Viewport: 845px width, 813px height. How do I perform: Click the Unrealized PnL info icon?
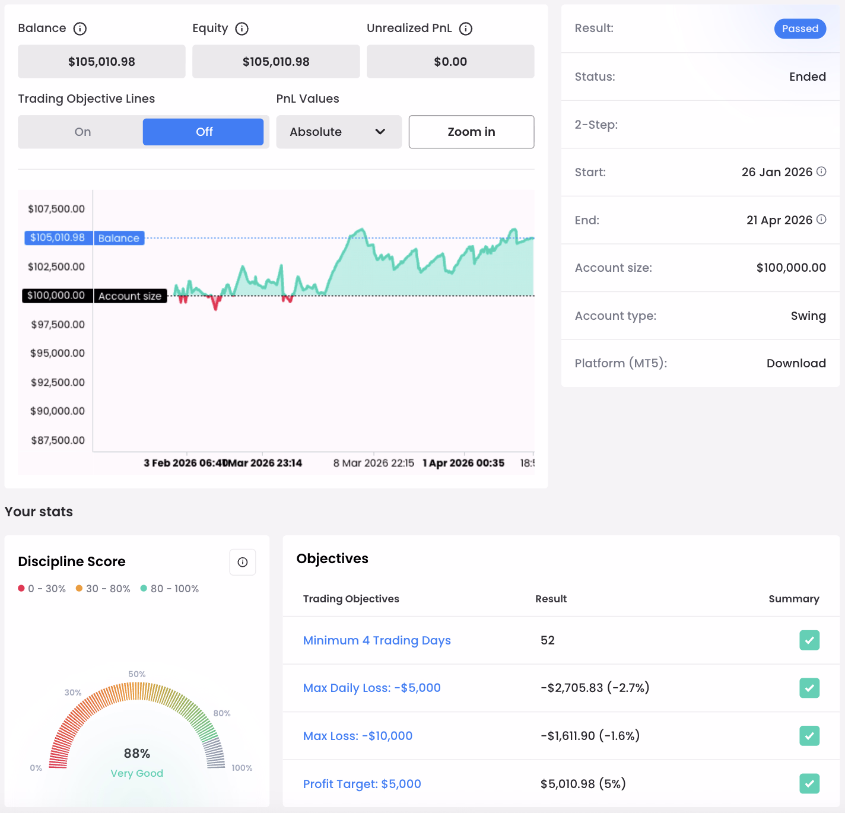466,28
